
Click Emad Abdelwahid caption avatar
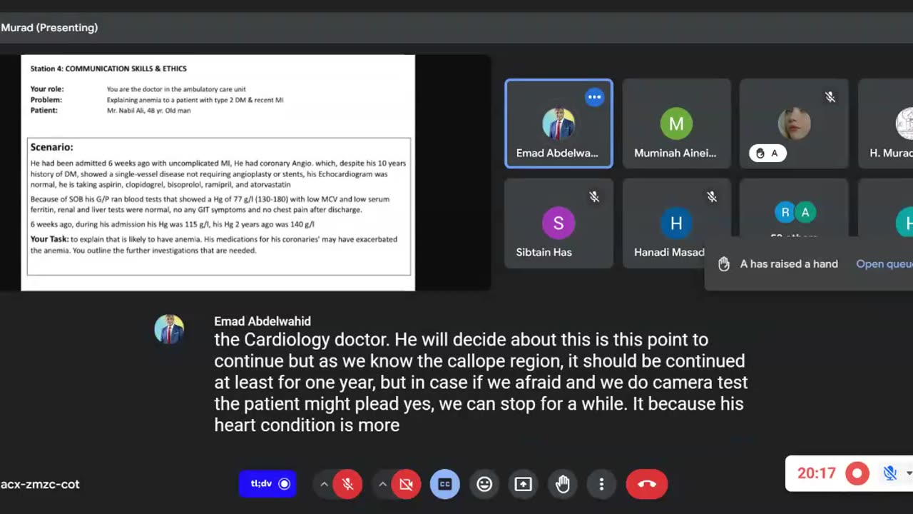tap(169, 329)
